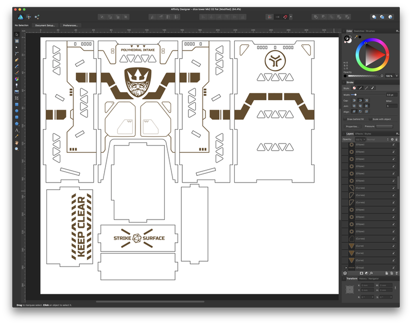Click the eyedropper in the Color panel
Screen dimensions: 412x325
click(x=356, y=37)
